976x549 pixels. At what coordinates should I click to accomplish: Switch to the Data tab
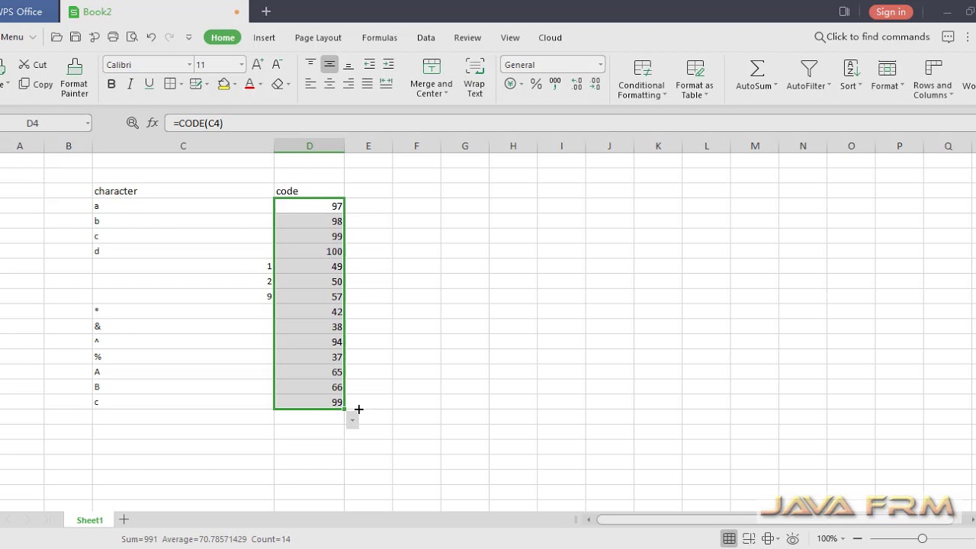[x=425, y=37]
